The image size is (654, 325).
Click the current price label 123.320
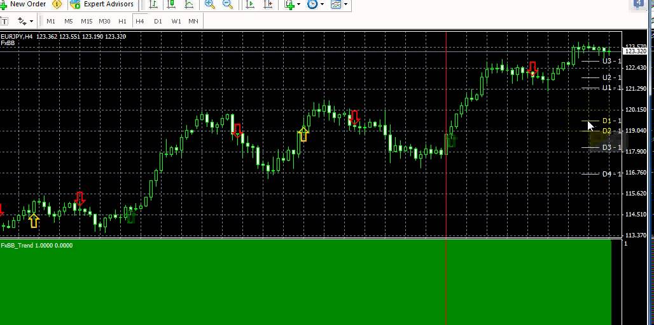(634, 51)
